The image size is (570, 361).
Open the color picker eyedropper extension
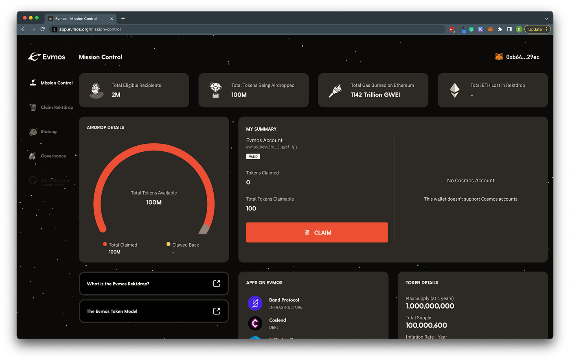[x=463, y=30]
